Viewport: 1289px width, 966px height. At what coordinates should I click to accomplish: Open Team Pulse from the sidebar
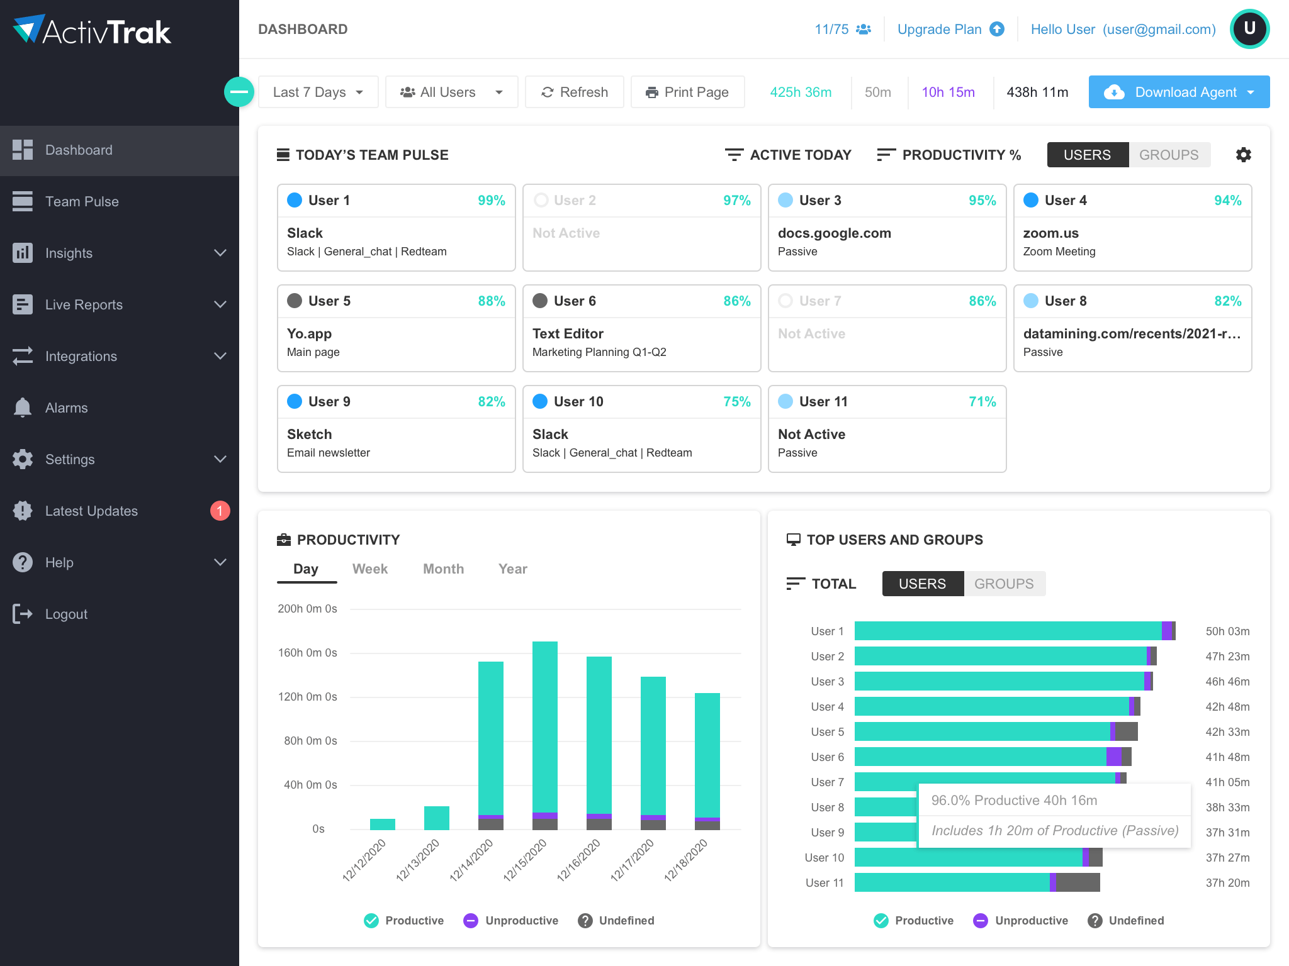pyautogui.click(x=81, y=201)
